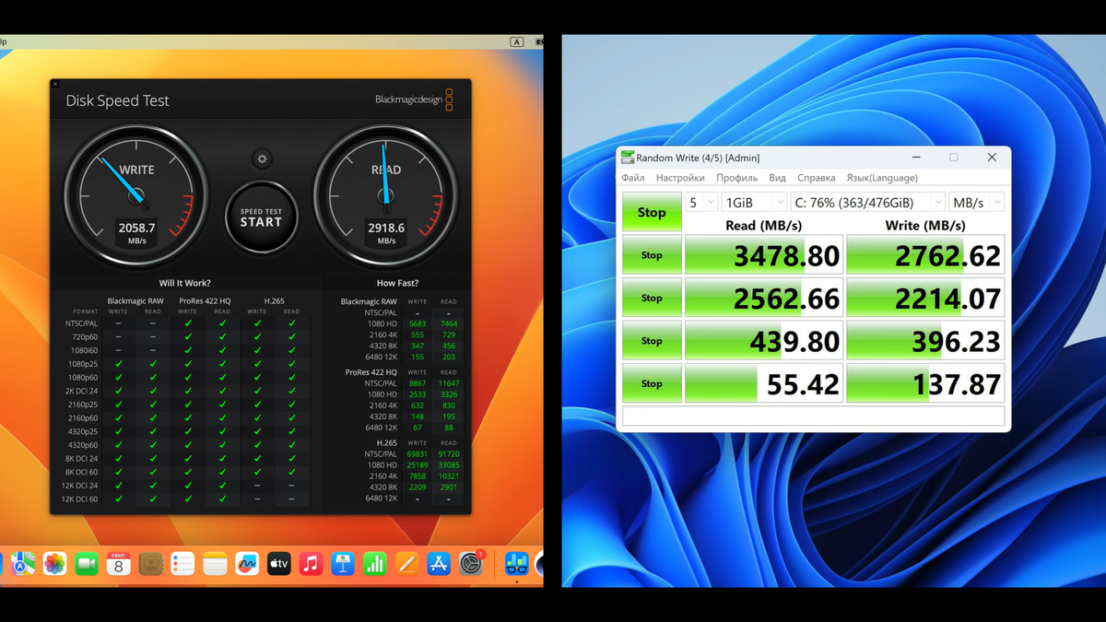Open the Вид menu
The image size is (1106, 622).
tap(778, 178)
